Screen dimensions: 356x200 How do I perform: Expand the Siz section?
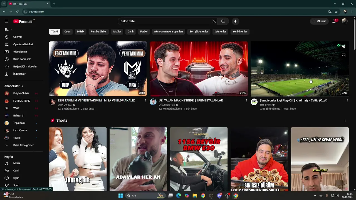(8, 29)
